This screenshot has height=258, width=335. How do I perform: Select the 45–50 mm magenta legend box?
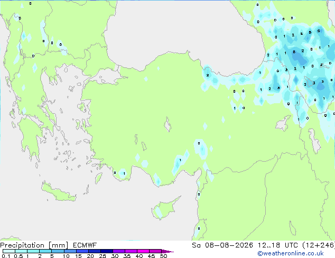(155, 251)
